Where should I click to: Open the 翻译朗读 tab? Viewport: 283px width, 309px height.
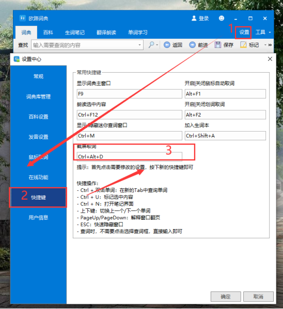tap(106, 32)
